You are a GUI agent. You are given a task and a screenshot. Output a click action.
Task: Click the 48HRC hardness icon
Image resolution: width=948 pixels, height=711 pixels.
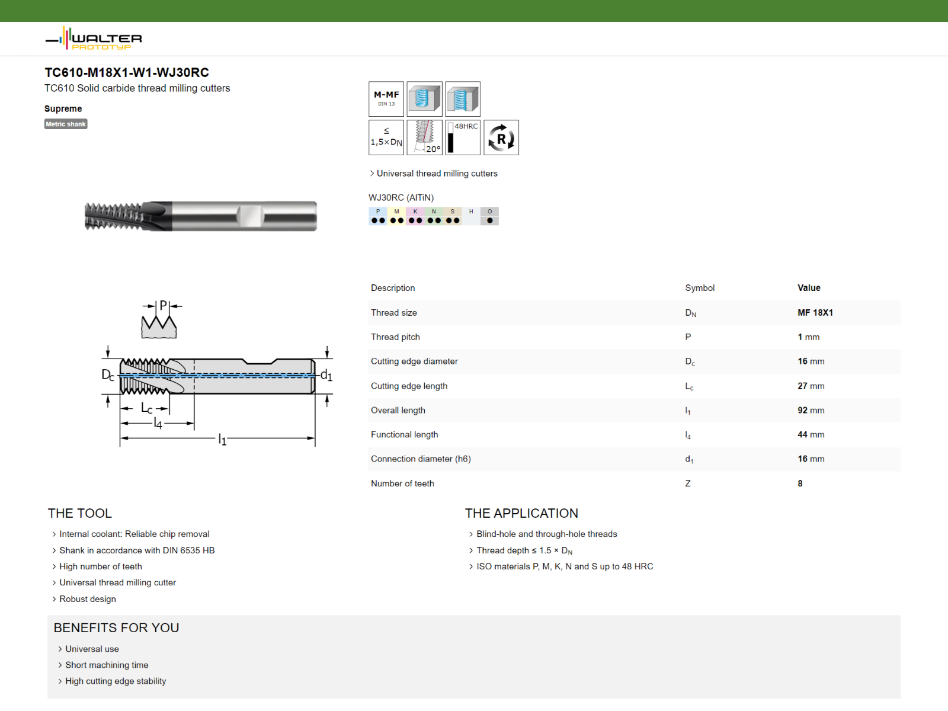tap(463, 137)
